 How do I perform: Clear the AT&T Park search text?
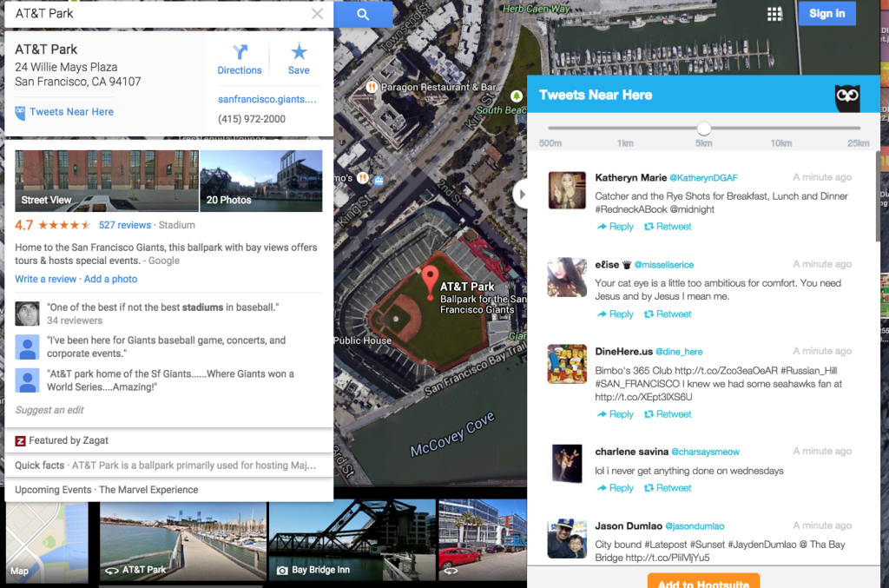click(318, 14)
